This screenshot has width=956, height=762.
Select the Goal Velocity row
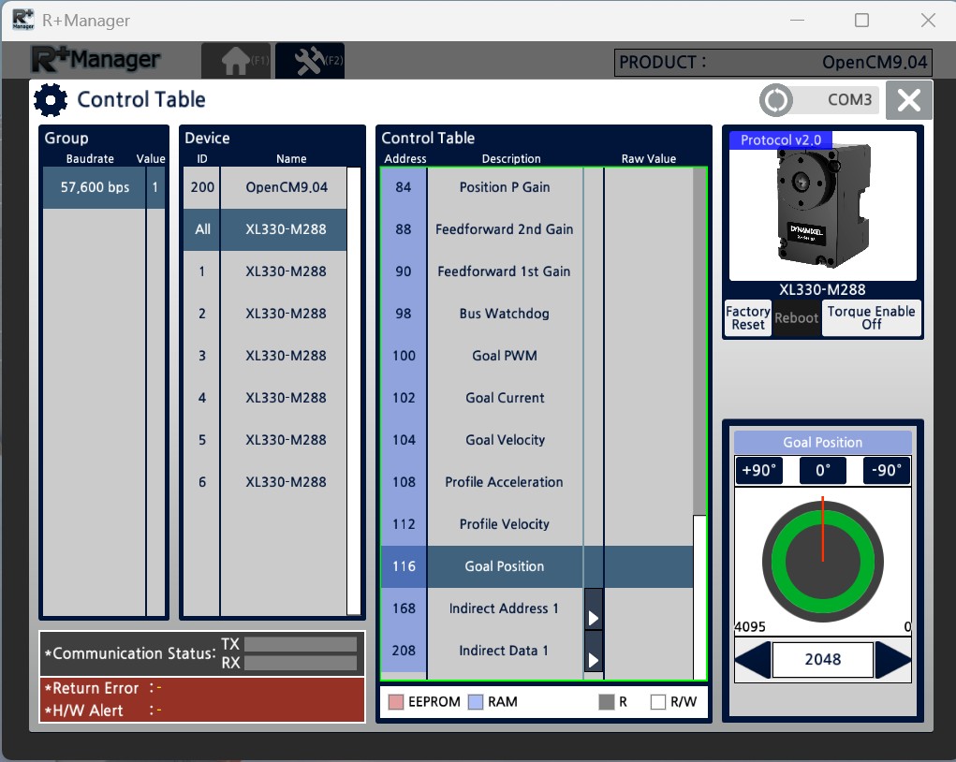[537, 440]
